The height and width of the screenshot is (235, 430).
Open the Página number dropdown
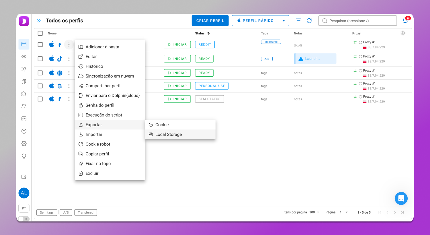pos(343,212)
